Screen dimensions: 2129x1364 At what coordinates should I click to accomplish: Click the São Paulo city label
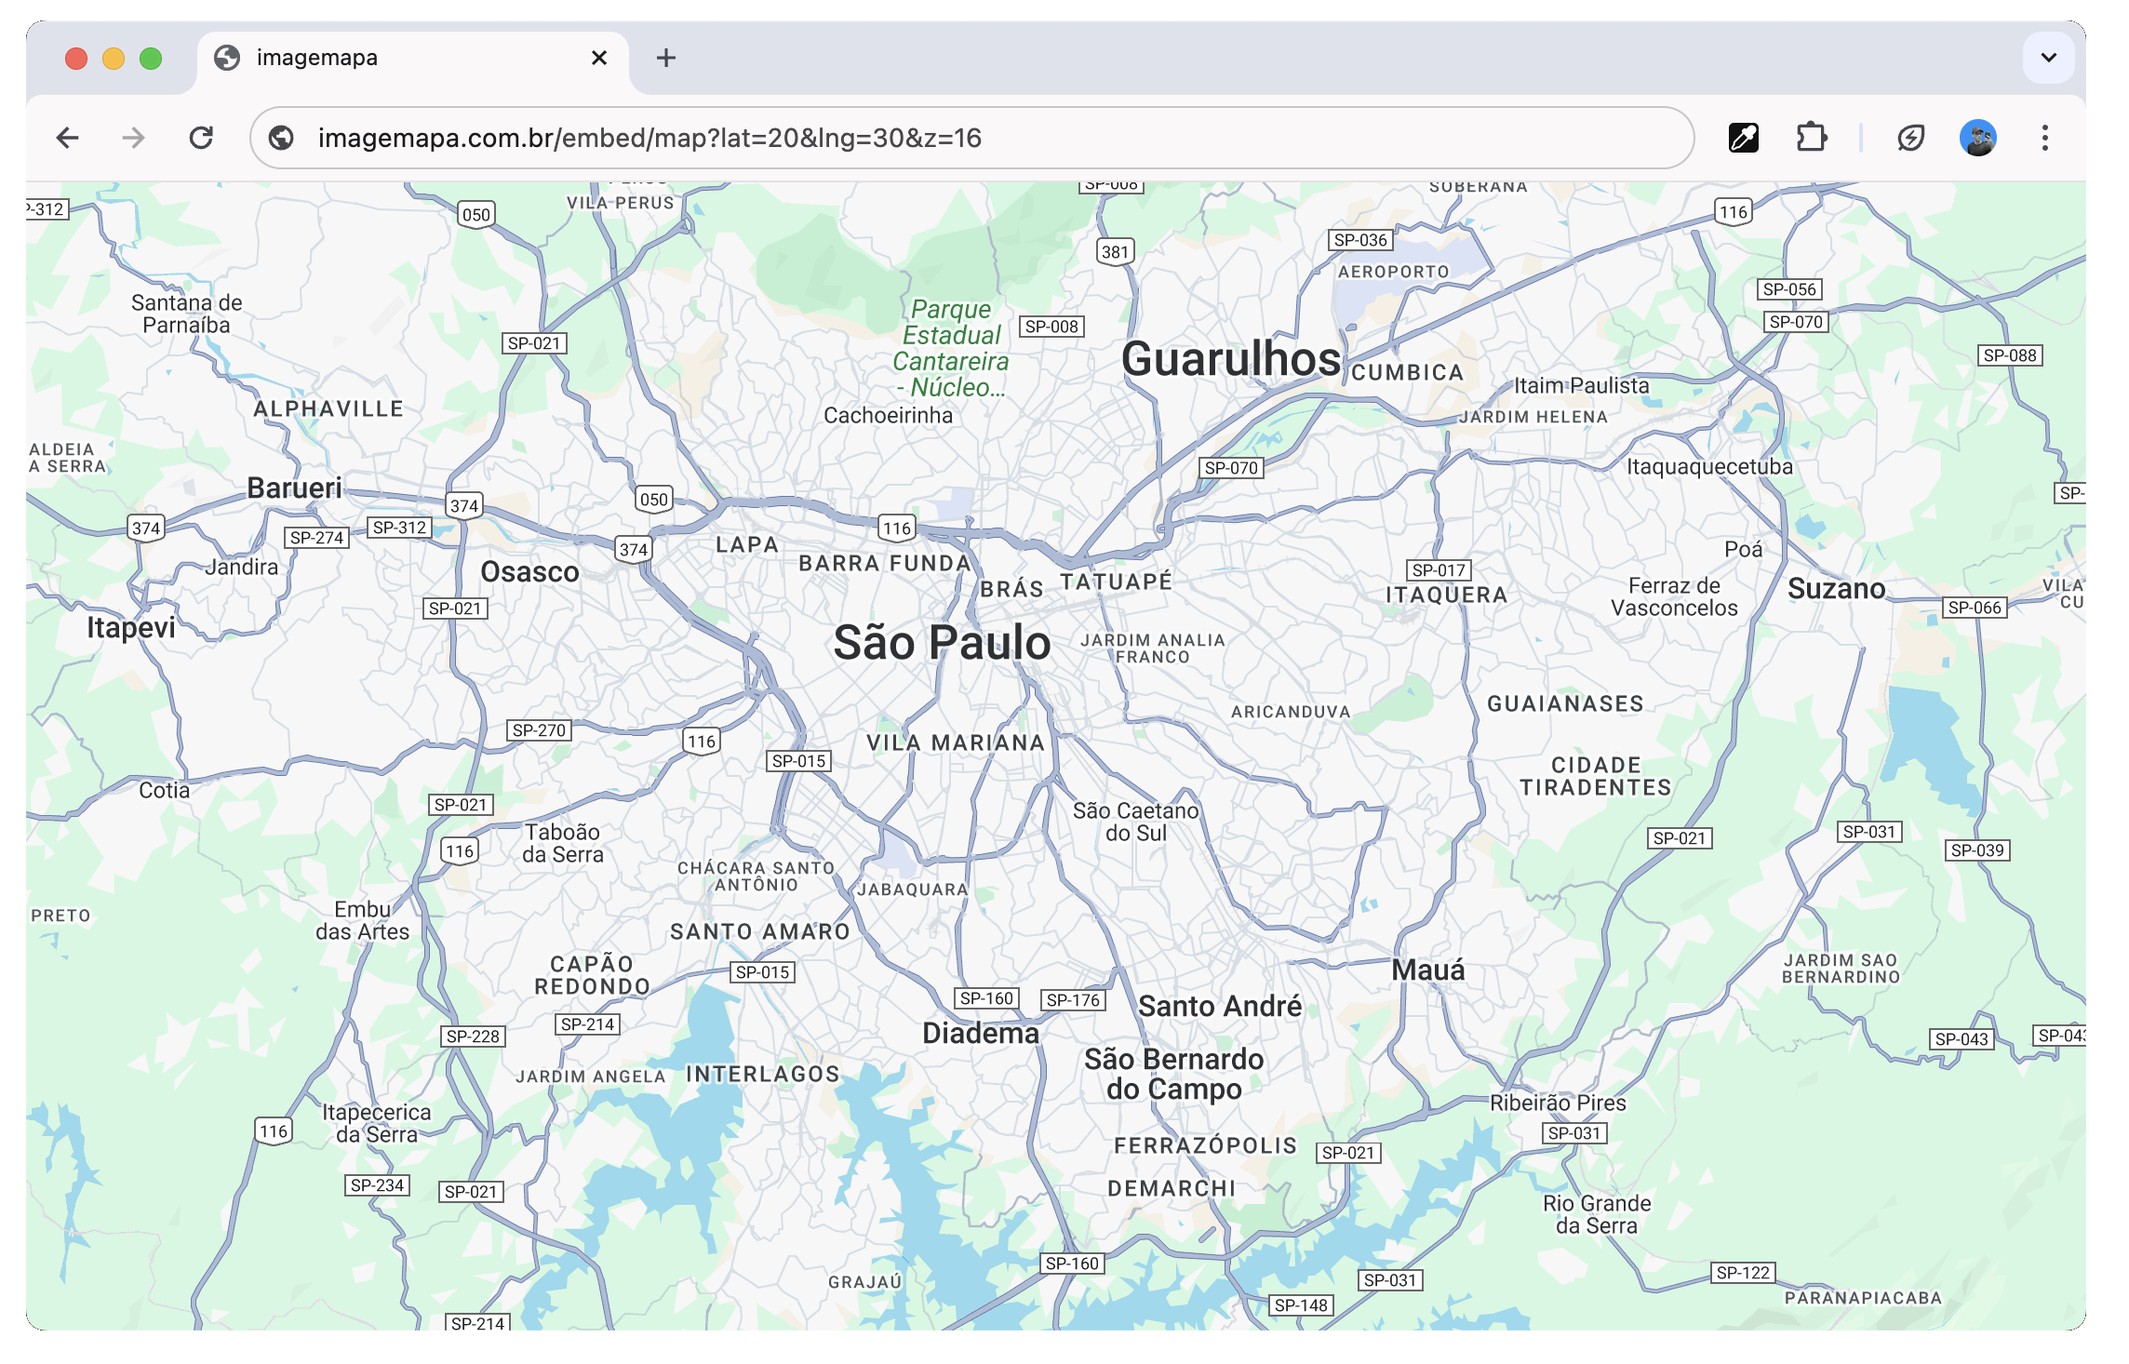(x=942, y=643)
